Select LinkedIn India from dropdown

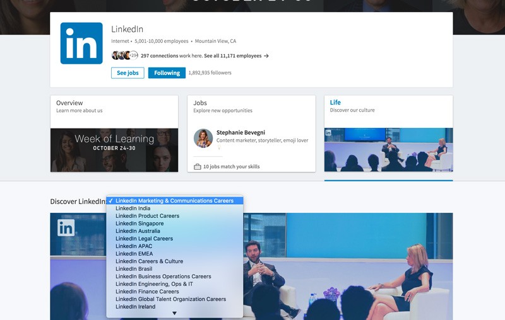click(175, 209)
